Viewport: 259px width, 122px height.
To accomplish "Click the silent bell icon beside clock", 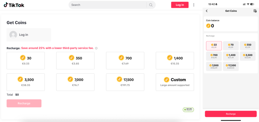I will coord(217,4).
